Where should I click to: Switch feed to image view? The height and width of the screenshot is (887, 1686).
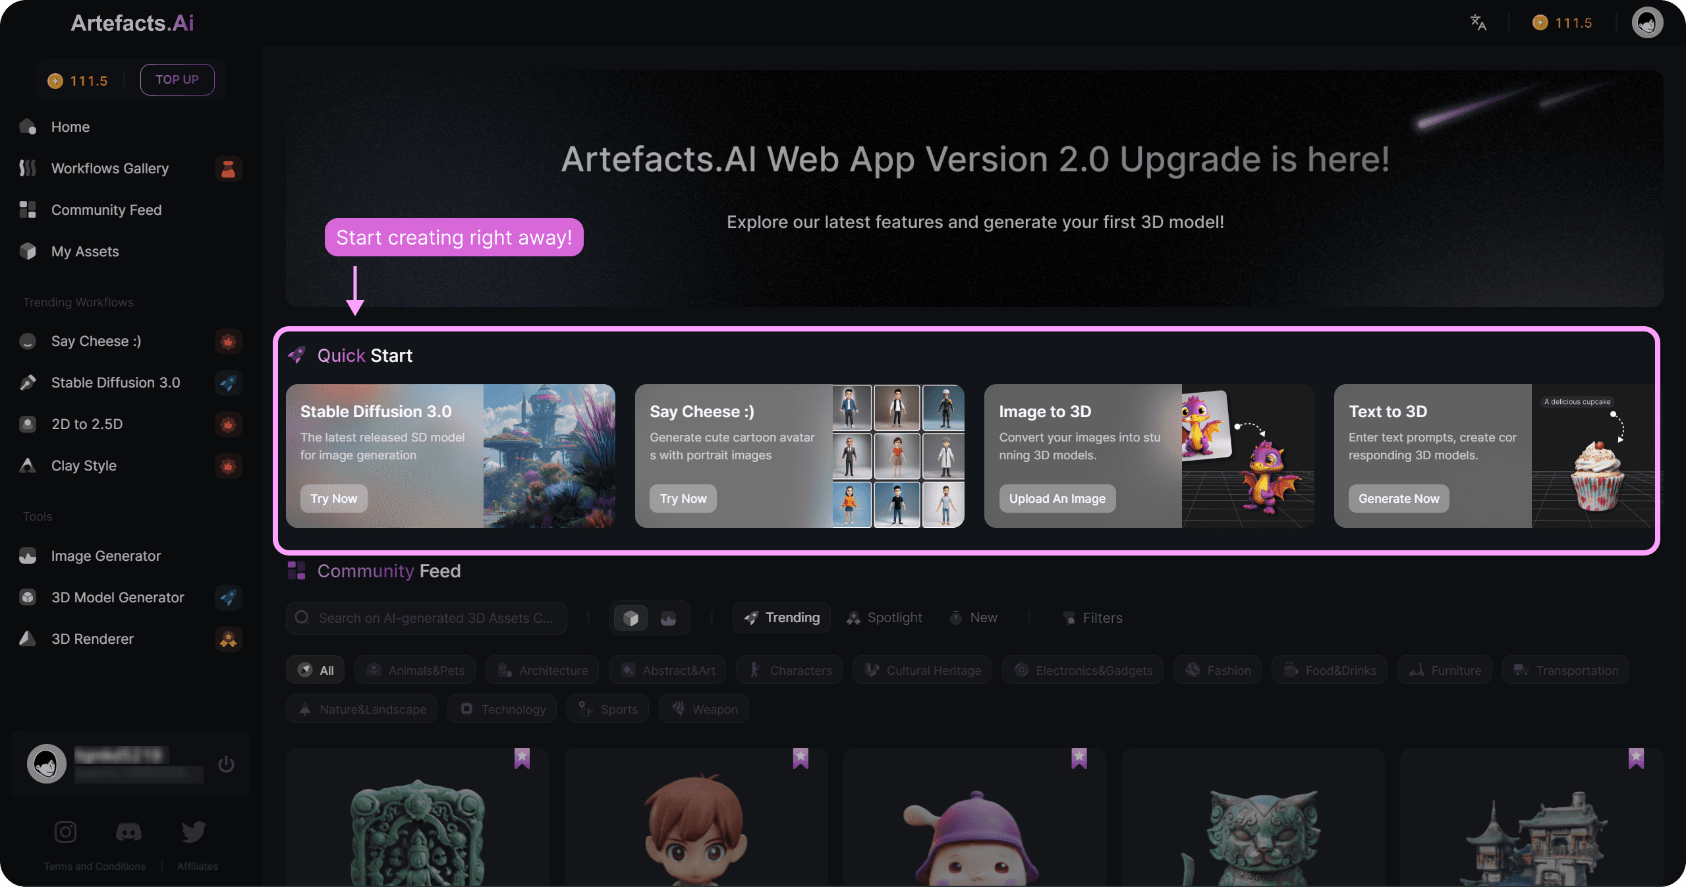pos(668,618)
